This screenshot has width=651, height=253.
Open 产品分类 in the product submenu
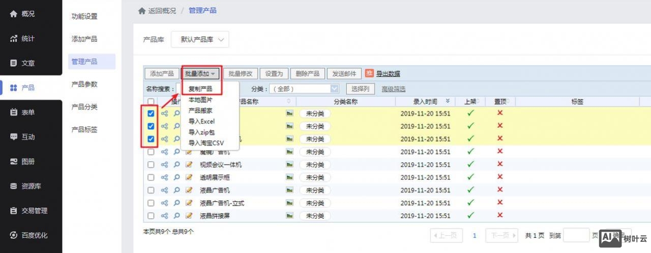click(84, 107)
